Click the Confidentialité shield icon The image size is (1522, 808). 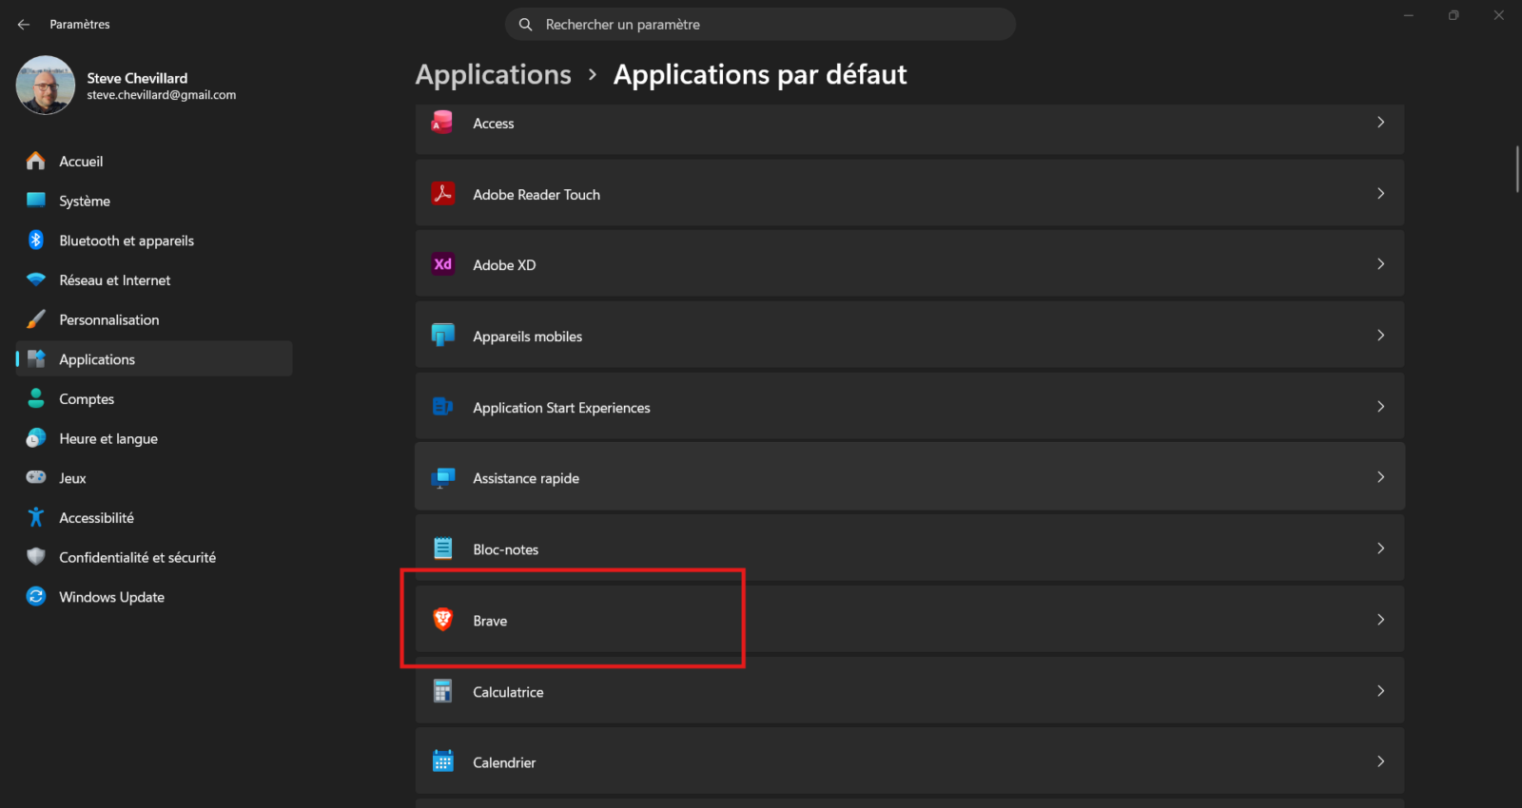click(x=36, y=557)
